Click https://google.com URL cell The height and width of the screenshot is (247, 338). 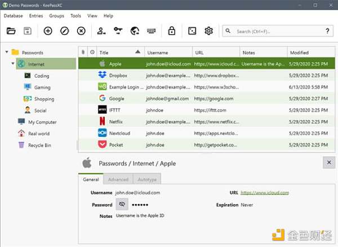point(214,99)
